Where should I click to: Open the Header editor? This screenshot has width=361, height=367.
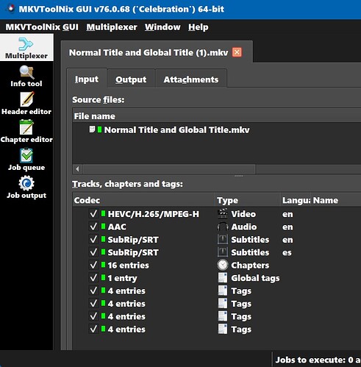click(x=26, y=104)
